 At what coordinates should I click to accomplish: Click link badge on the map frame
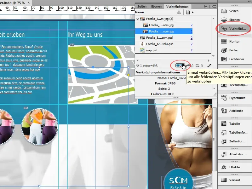click(x=72, y=44)
